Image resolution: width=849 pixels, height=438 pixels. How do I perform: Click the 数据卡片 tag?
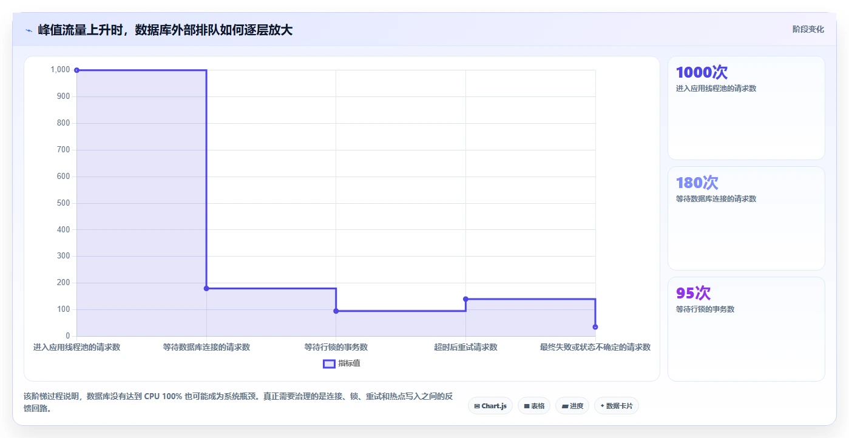click(617, 406)
